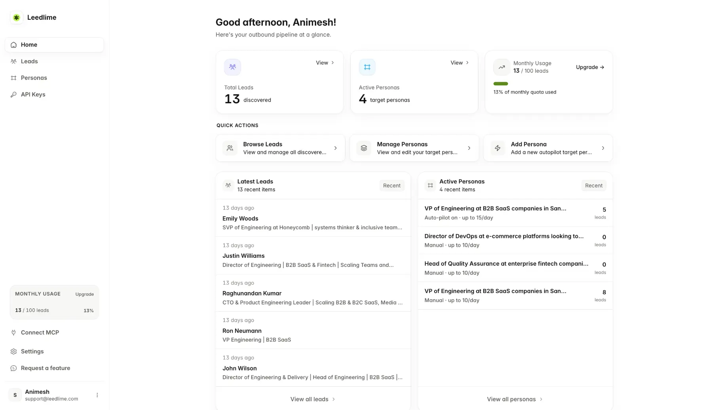The height and width of the screenshot is (410, 719).
Task: Open the Director of DevOps persona
Action: (515, 240)
